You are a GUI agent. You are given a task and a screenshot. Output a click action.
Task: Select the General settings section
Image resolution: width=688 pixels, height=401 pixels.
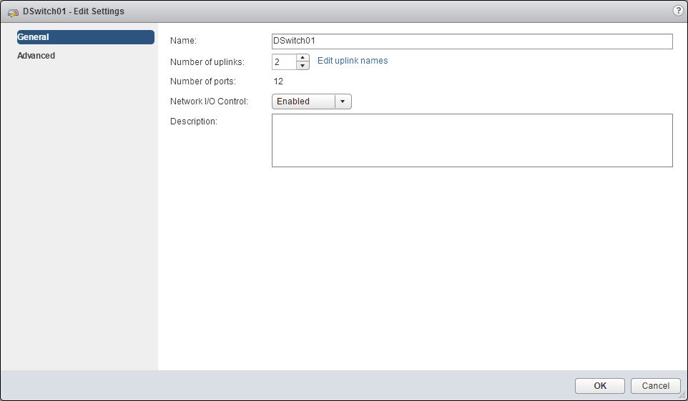[x=85, y=37]
